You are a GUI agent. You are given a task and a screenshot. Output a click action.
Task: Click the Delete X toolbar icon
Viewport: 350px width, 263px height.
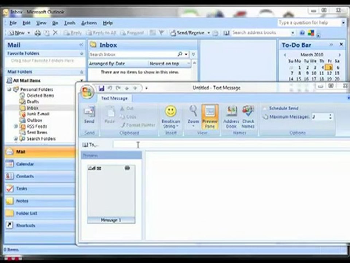coord(55,33)
